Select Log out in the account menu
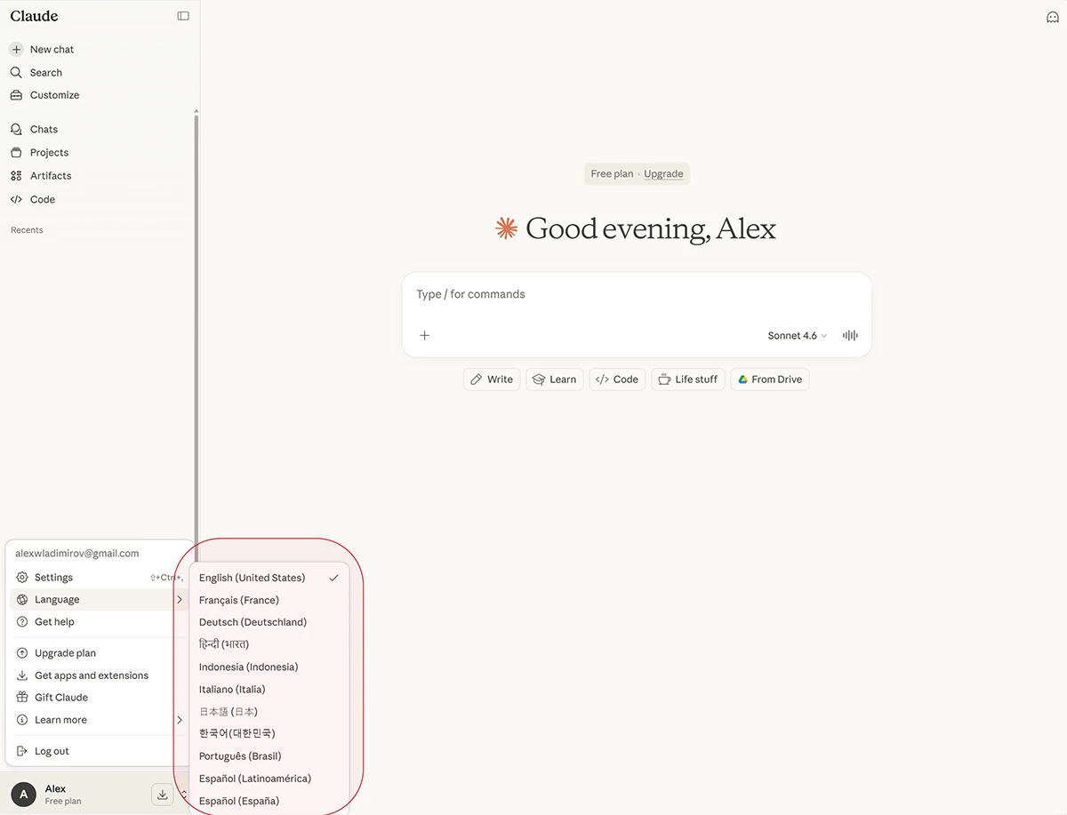Image resolution: width=1067 pixels, height=815 pixels. 52,751
